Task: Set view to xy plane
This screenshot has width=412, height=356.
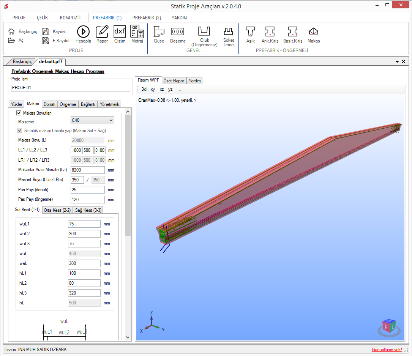Action: coord(153,89)
